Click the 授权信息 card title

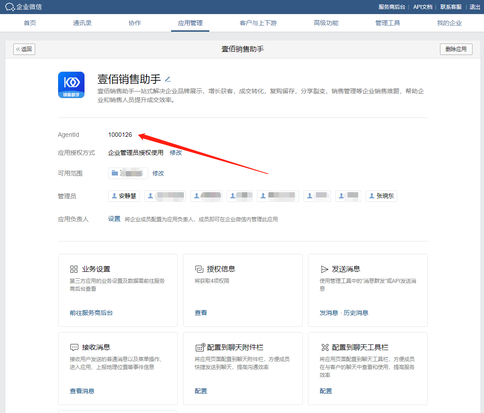coord(221,269)
